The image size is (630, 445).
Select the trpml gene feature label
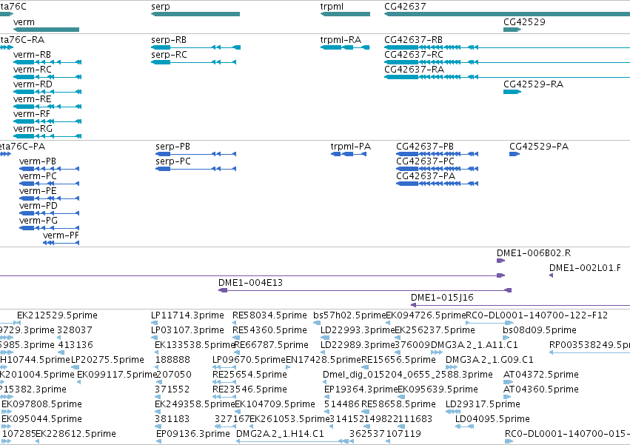point(332,7)
